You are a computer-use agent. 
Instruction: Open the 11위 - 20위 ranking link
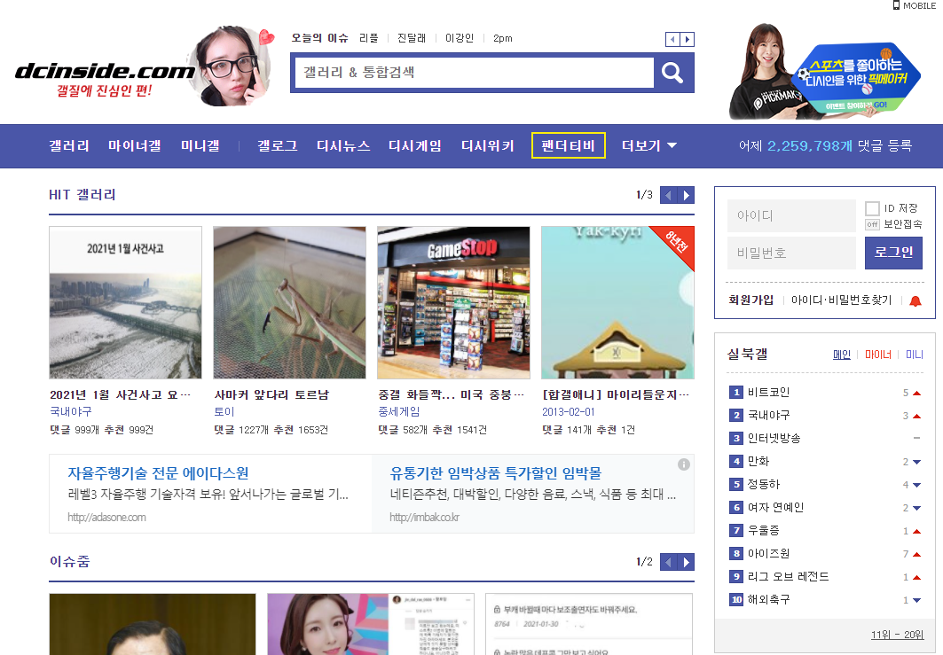pos(897,635)
